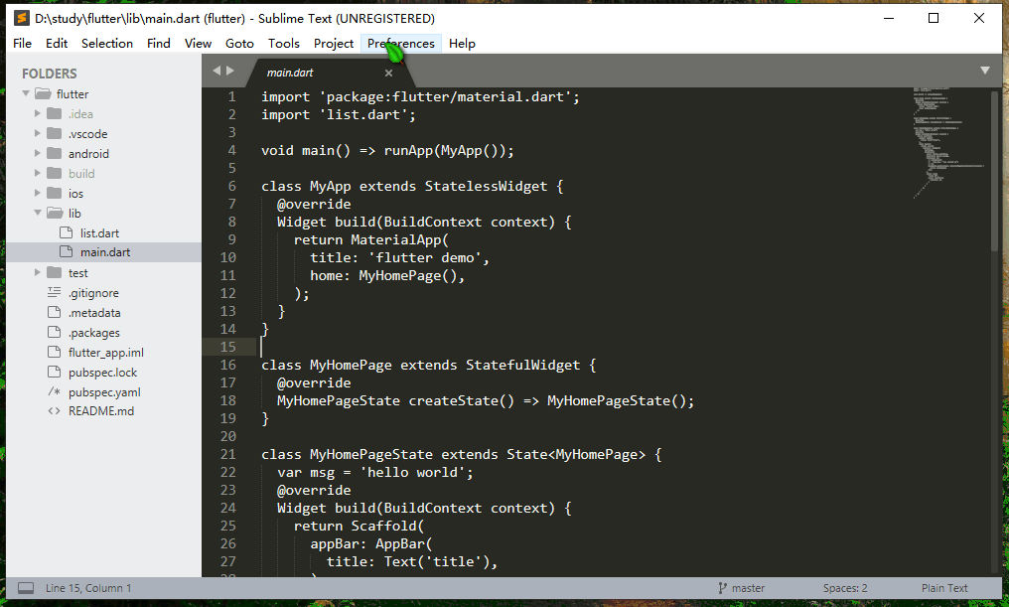The height and width of the screenshot is (607, 1009).
Task: Click line number 15 in gutter
Action: [x=227, y=347]
